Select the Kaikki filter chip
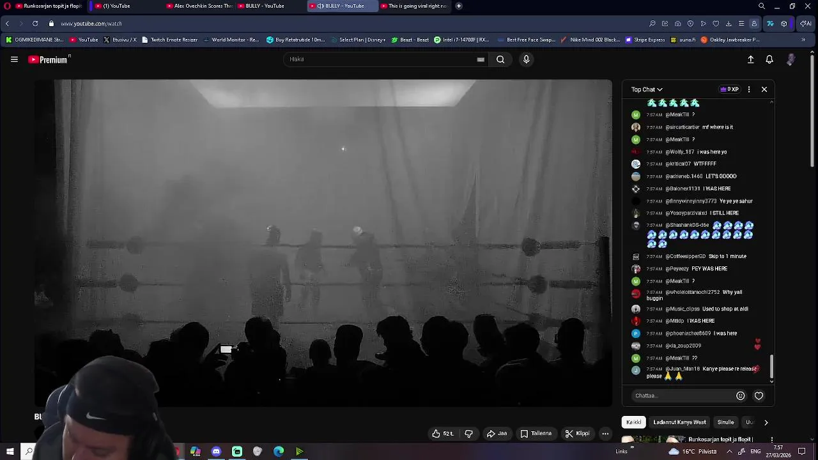This screenshot has height=460, width=818. [x=633, y=422]
